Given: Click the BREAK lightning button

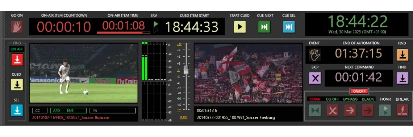Looking at the screenshot, I should [x=402, y=110].
